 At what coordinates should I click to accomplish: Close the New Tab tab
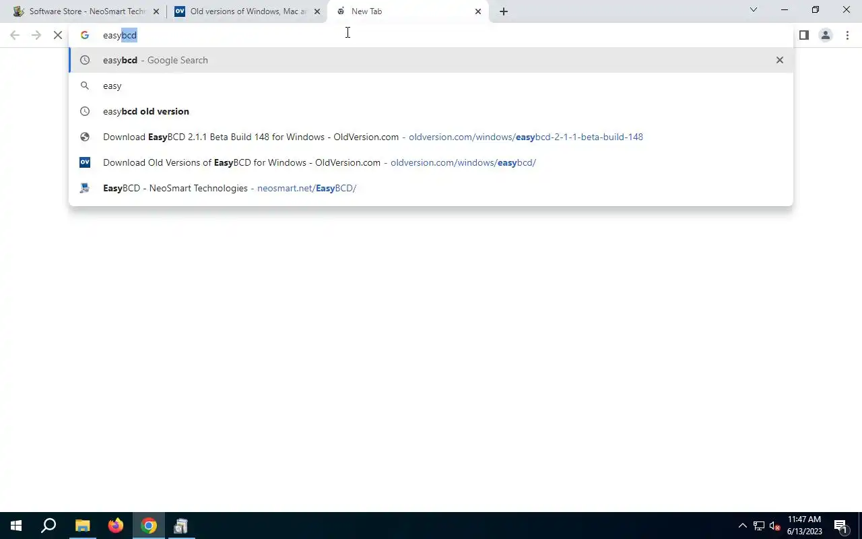(478, 11)
